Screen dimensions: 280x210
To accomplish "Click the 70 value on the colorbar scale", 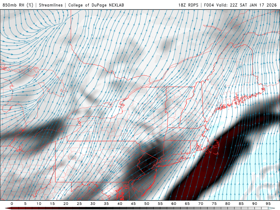I will pyautogui.click(x=201, y=204).
